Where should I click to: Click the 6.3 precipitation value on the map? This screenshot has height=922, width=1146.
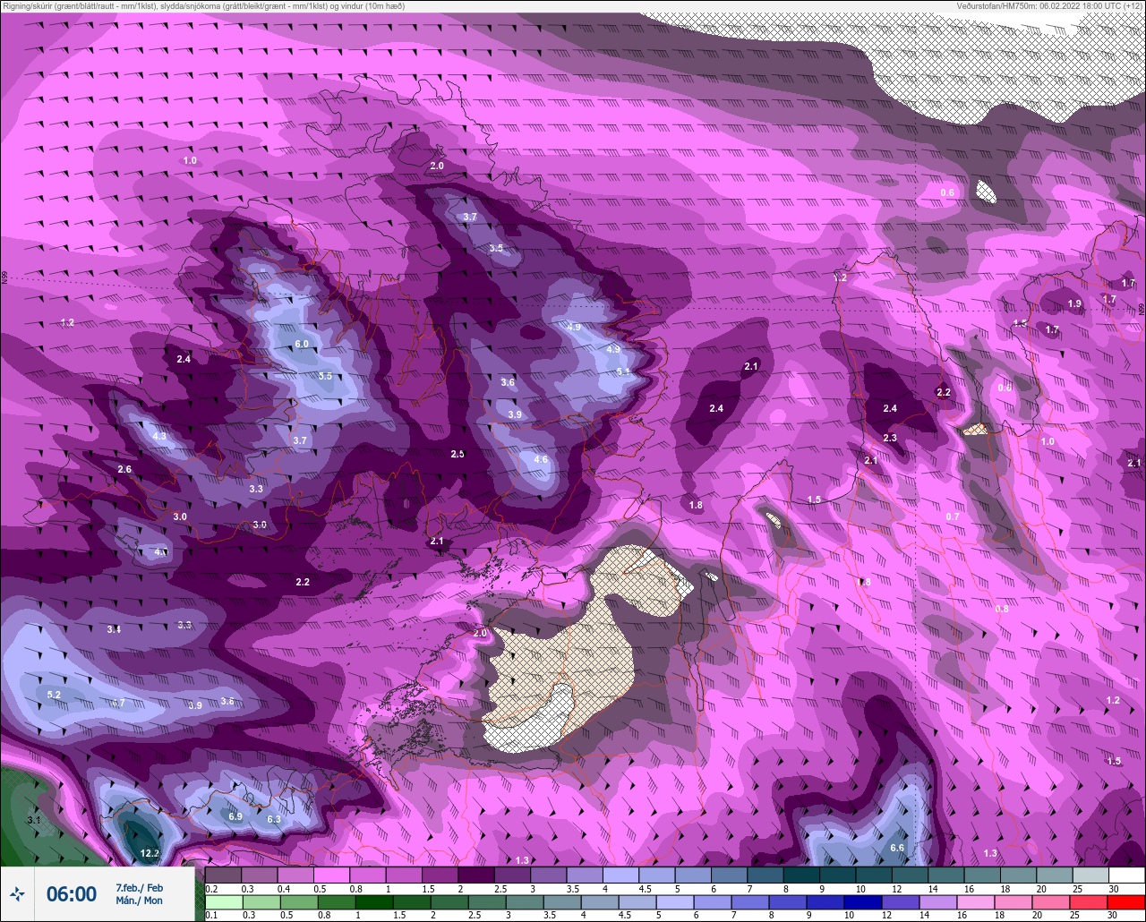[274, 819]
